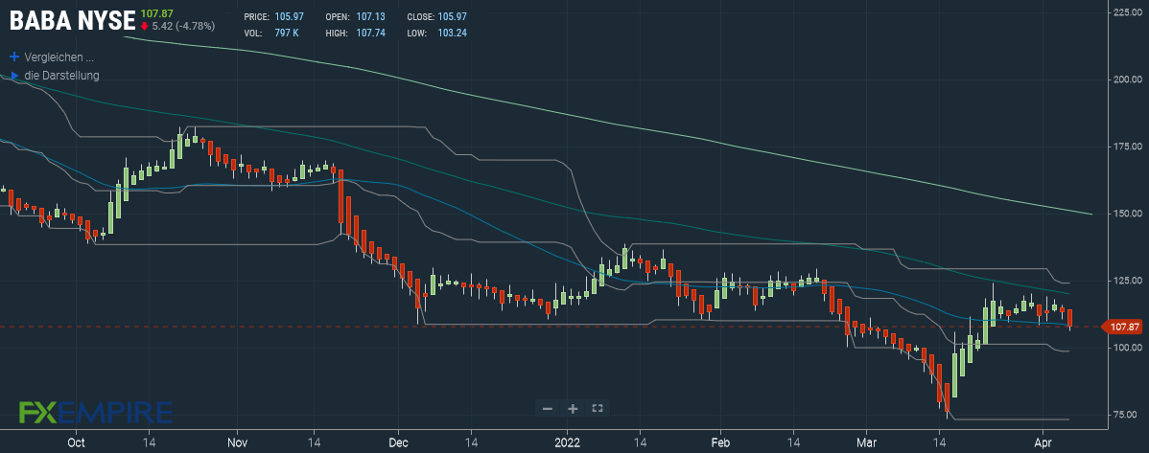
Task: Click the LOW value 103.24
Action: click(x=453, y=33)
